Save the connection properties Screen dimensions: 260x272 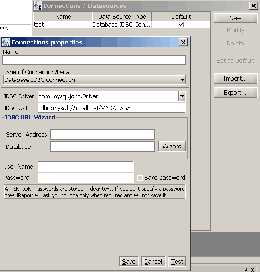coord(129,261)
